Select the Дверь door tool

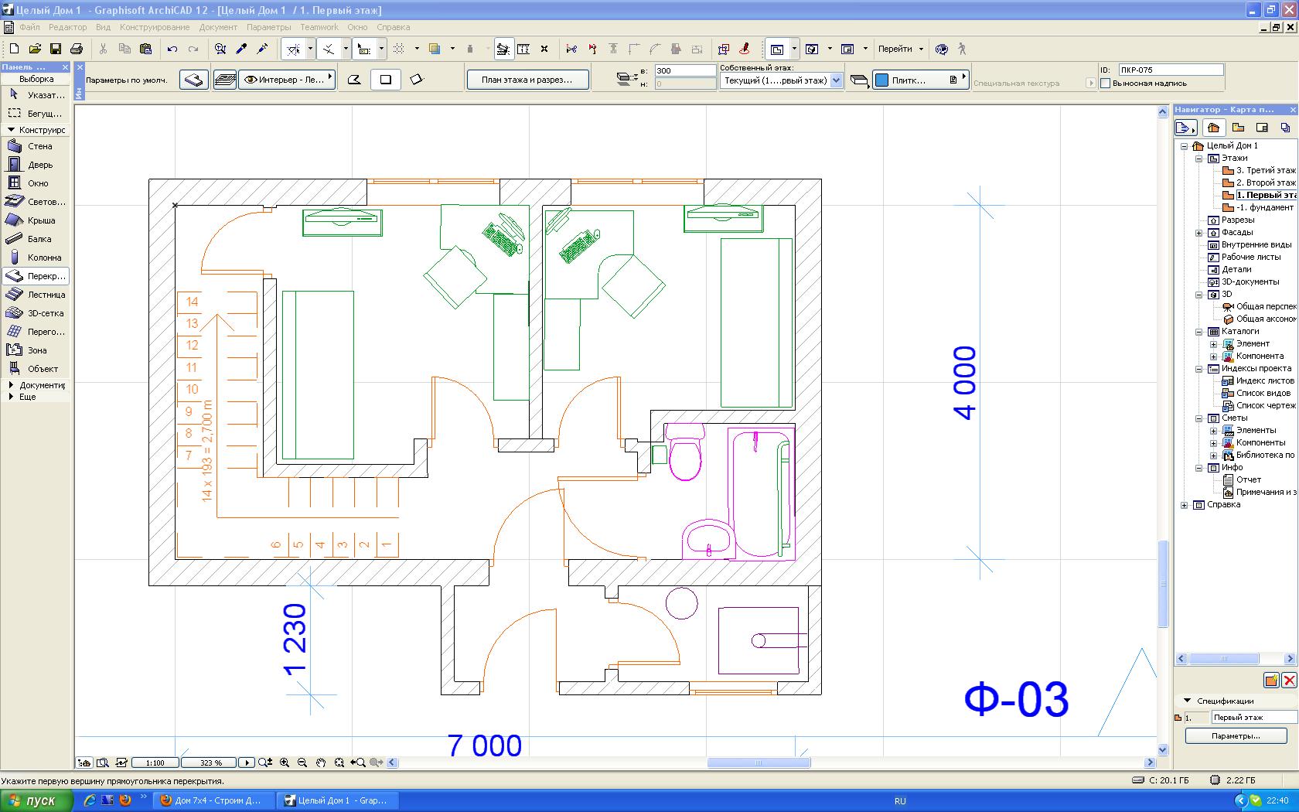tap(36, 165)
